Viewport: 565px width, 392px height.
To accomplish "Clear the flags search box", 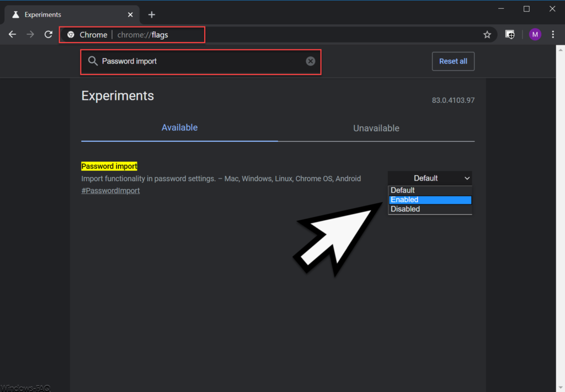I will point(310,61).
